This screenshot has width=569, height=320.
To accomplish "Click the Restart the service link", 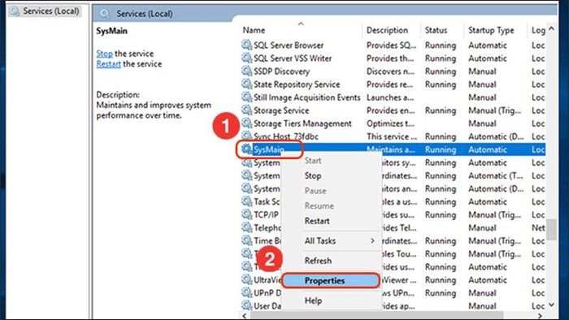I will pos(108,64).
